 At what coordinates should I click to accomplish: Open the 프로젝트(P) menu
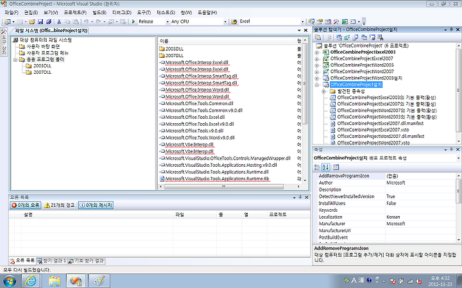point(75,12)
